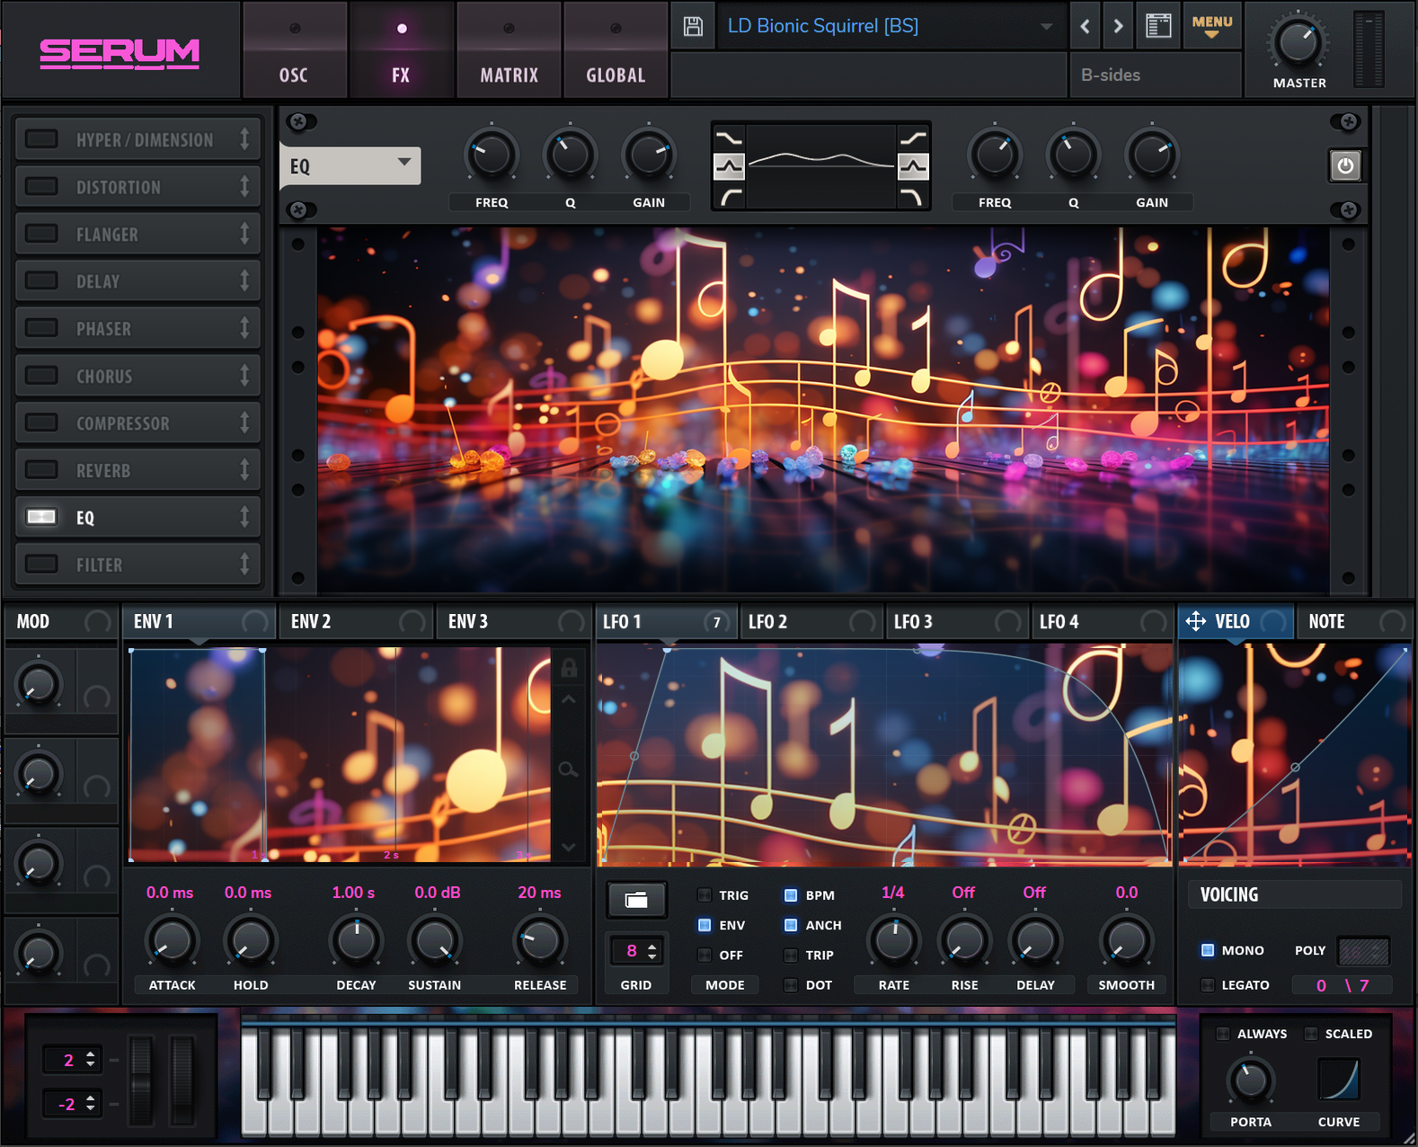The image size is (1418, 1147).
Task: Toggle the LFO DOT option
Action: coord(791,985)
